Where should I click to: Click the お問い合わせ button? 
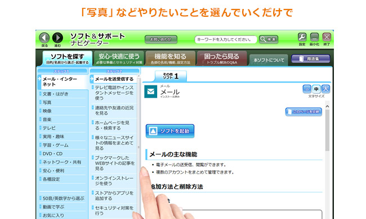point(161,39)
